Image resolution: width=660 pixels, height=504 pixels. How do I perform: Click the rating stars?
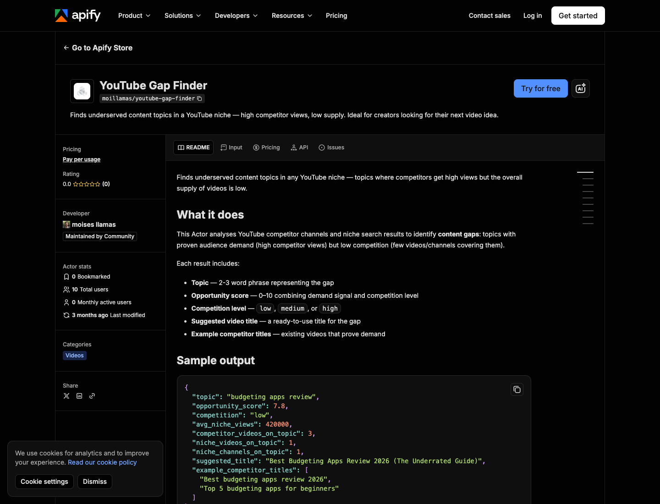[x=87, y=184]
